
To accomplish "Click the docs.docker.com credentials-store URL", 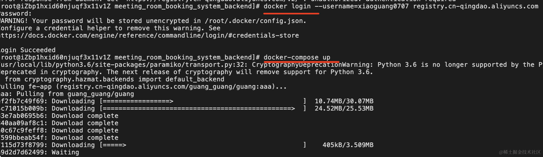I will coord(149,35).
